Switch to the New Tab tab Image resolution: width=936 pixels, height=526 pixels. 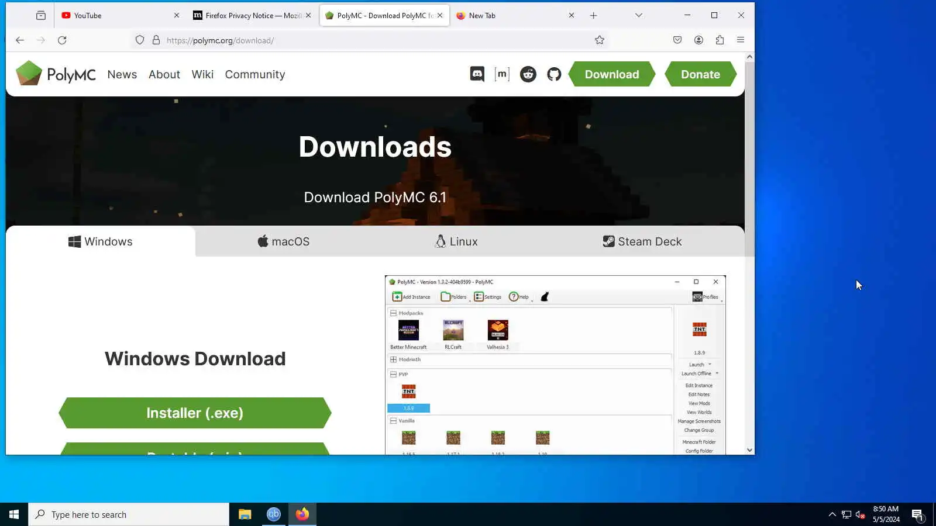tap(515, 16)
